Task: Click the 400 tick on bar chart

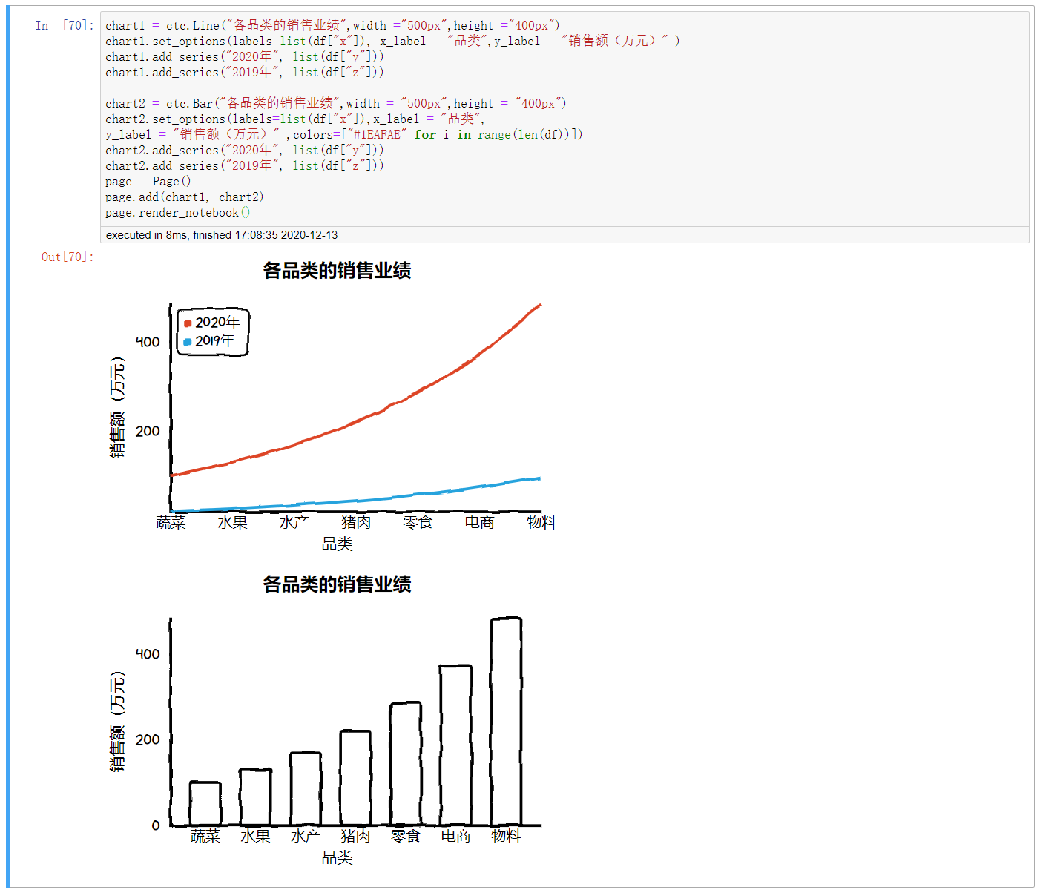Action: coord(148,654)
